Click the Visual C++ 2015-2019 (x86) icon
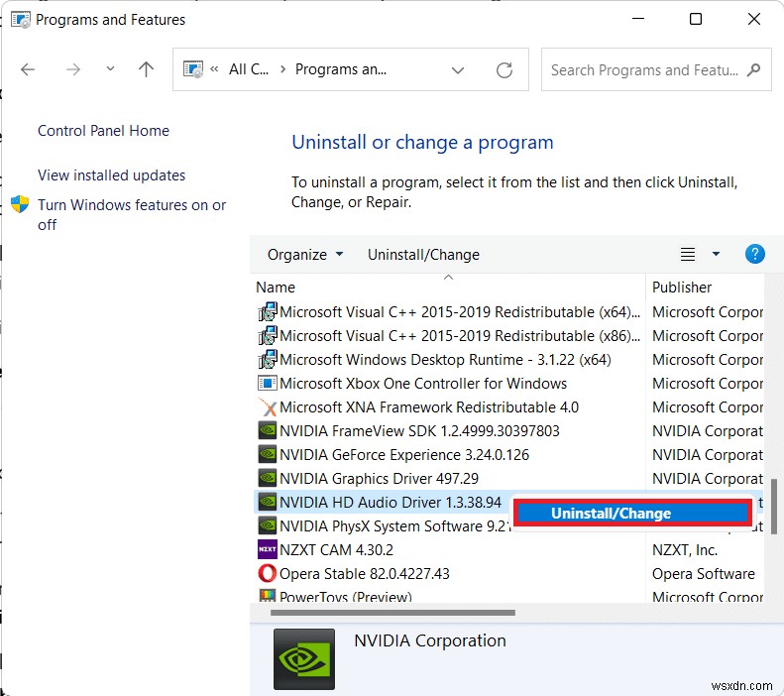Viewport: 784px width, 696px height. (267, 335)
